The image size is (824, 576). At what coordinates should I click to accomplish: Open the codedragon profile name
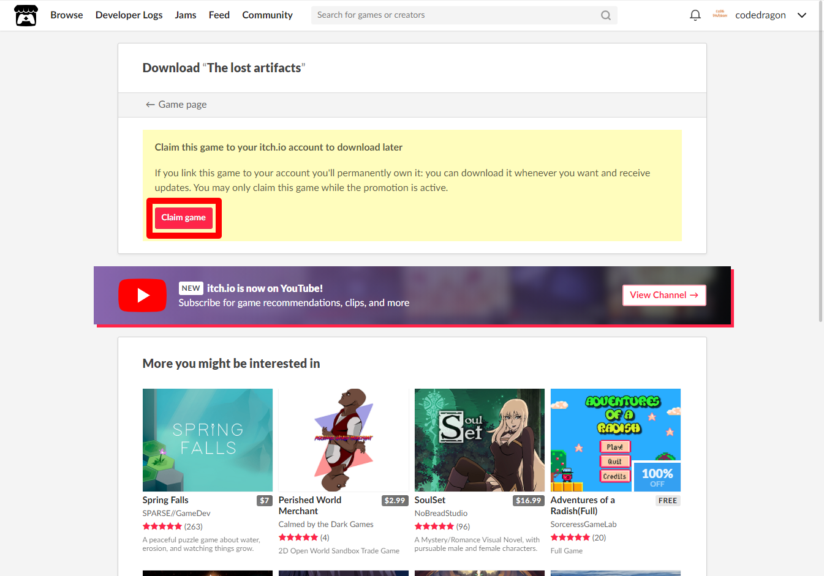(x=760, y=15)
